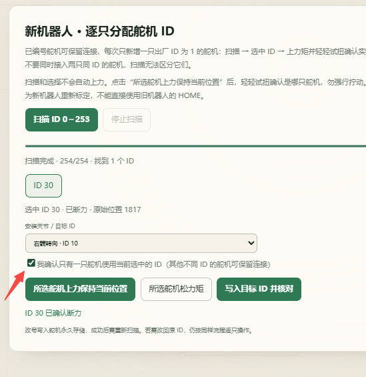The width and height of the screenshot is (366, 377).
Task: Click 所选舵机松力矩 button
Action: 176,289
